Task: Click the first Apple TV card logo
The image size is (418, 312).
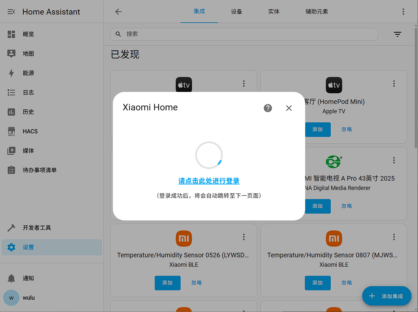Action: coord(184,85)
